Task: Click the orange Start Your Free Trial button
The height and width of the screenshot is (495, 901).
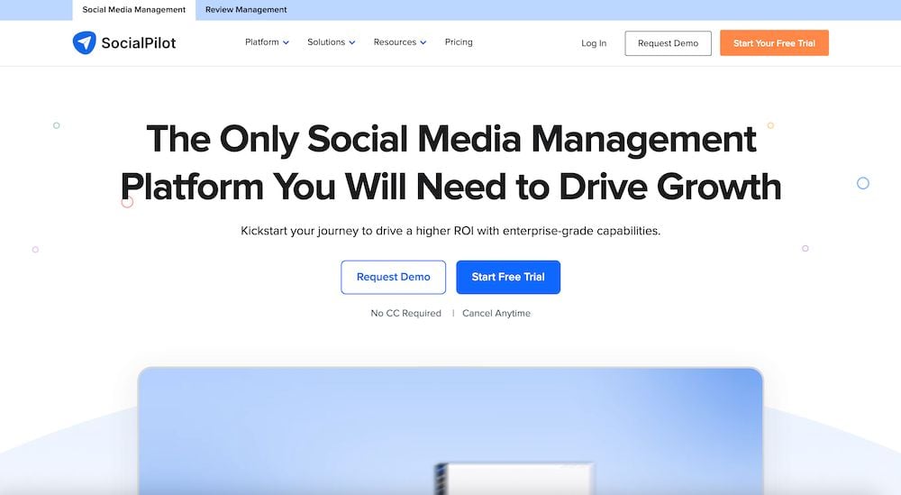Action: [774, 43]
